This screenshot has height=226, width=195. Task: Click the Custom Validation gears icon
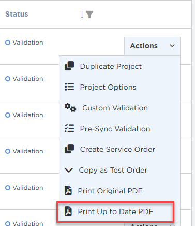(x=70, y=107)
